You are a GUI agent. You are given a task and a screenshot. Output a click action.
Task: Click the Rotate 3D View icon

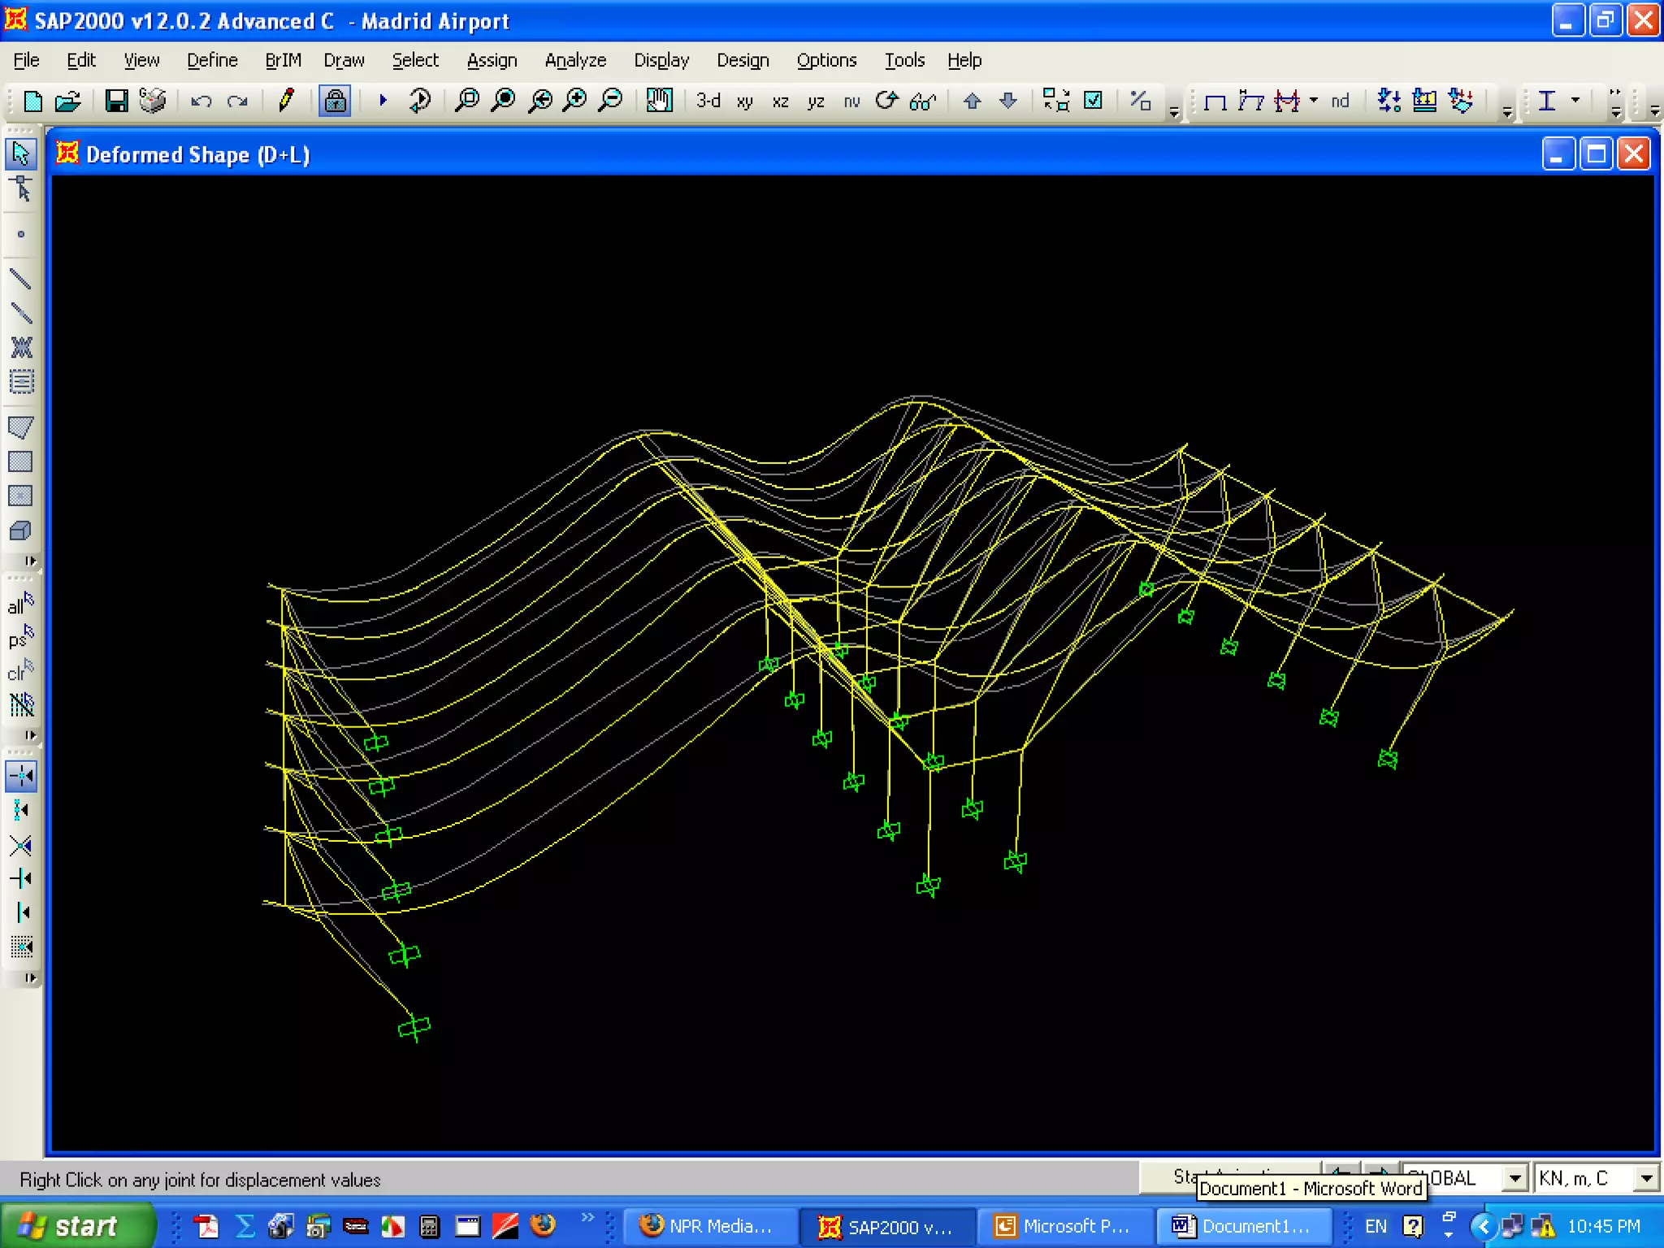coord(886,101)
